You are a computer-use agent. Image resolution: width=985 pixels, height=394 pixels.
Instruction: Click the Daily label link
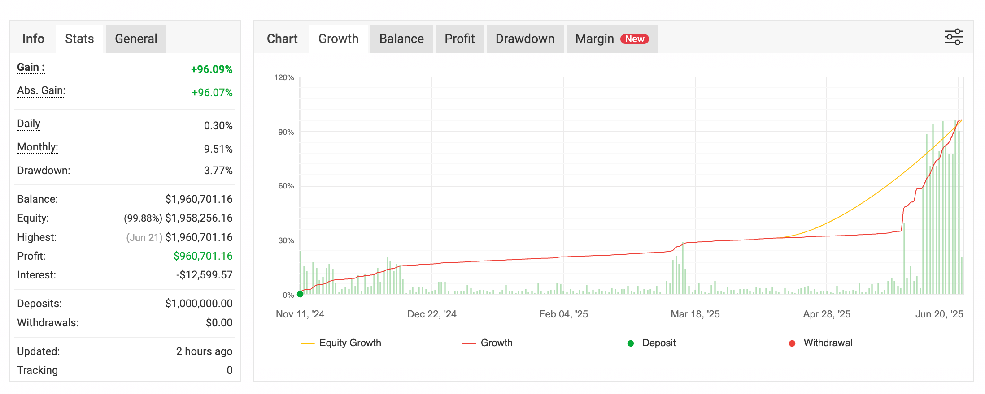point(29,124)
